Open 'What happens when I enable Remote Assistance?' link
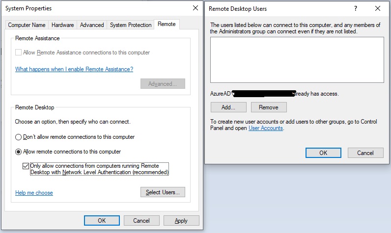The image size is (391, 233). coord(74,69)
